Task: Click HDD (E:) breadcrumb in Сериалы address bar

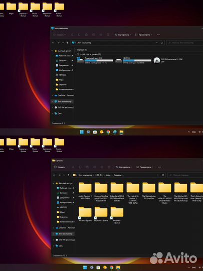Action: (99, 175)
